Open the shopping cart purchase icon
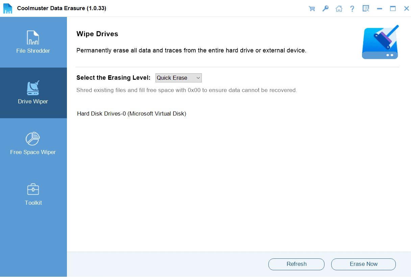 click(x=312, y=8)
